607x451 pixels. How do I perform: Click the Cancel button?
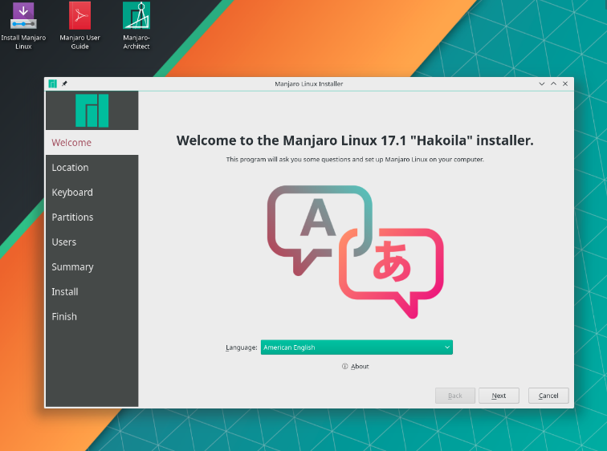tap(548, 396)
